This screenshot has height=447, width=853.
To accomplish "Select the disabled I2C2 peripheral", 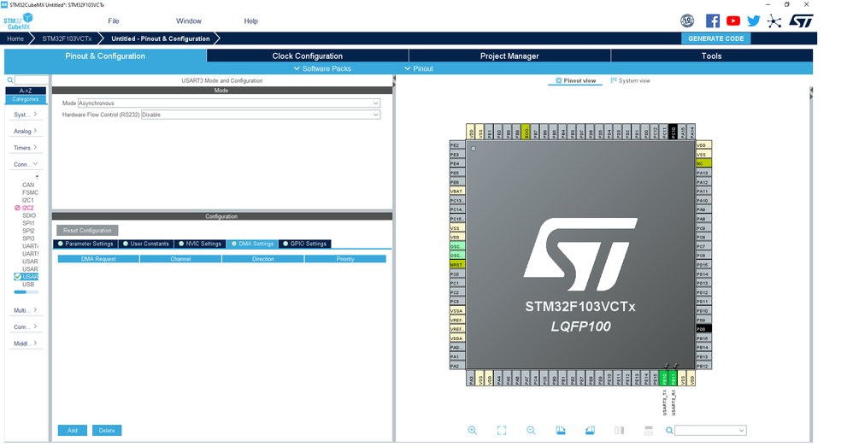I will (x=25, y=208).
